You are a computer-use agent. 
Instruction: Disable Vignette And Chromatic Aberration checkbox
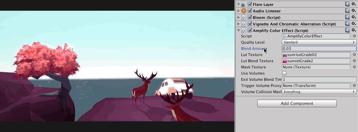point(250,24)
